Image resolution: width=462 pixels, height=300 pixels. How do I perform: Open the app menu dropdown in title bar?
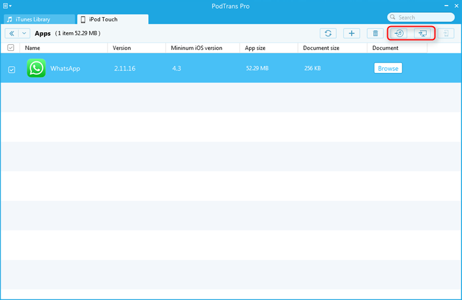click(x=8, y=5)
